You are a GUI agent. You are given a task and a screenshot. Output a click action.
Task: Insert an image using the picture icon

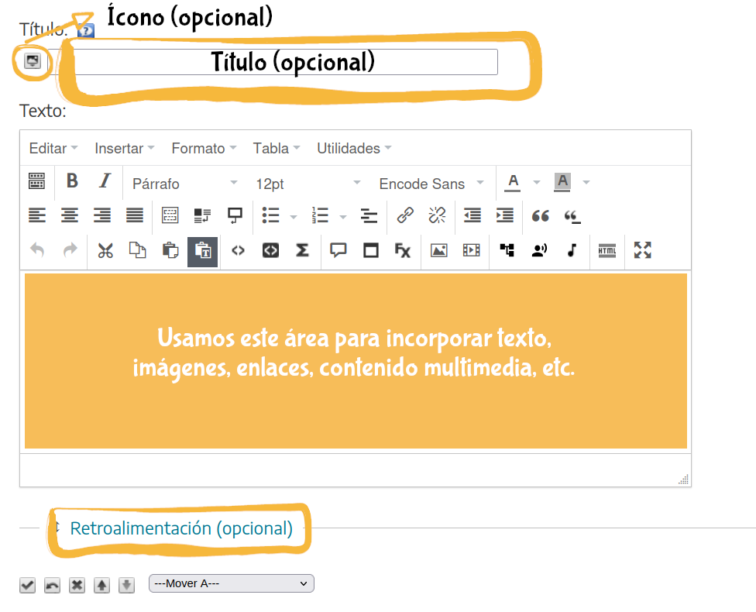(439, 250)
